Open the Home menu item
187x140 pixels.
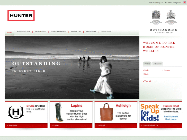point(9,32)
